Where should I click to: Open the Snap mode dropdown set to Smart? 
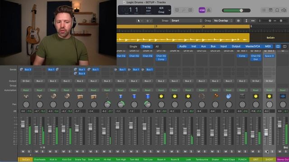pos(186,21)
